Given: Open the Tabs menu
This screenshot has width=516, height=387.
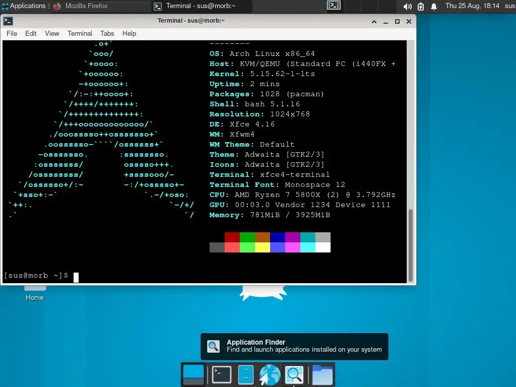Looking at the screenshot, I should click(x=107, y=34).
